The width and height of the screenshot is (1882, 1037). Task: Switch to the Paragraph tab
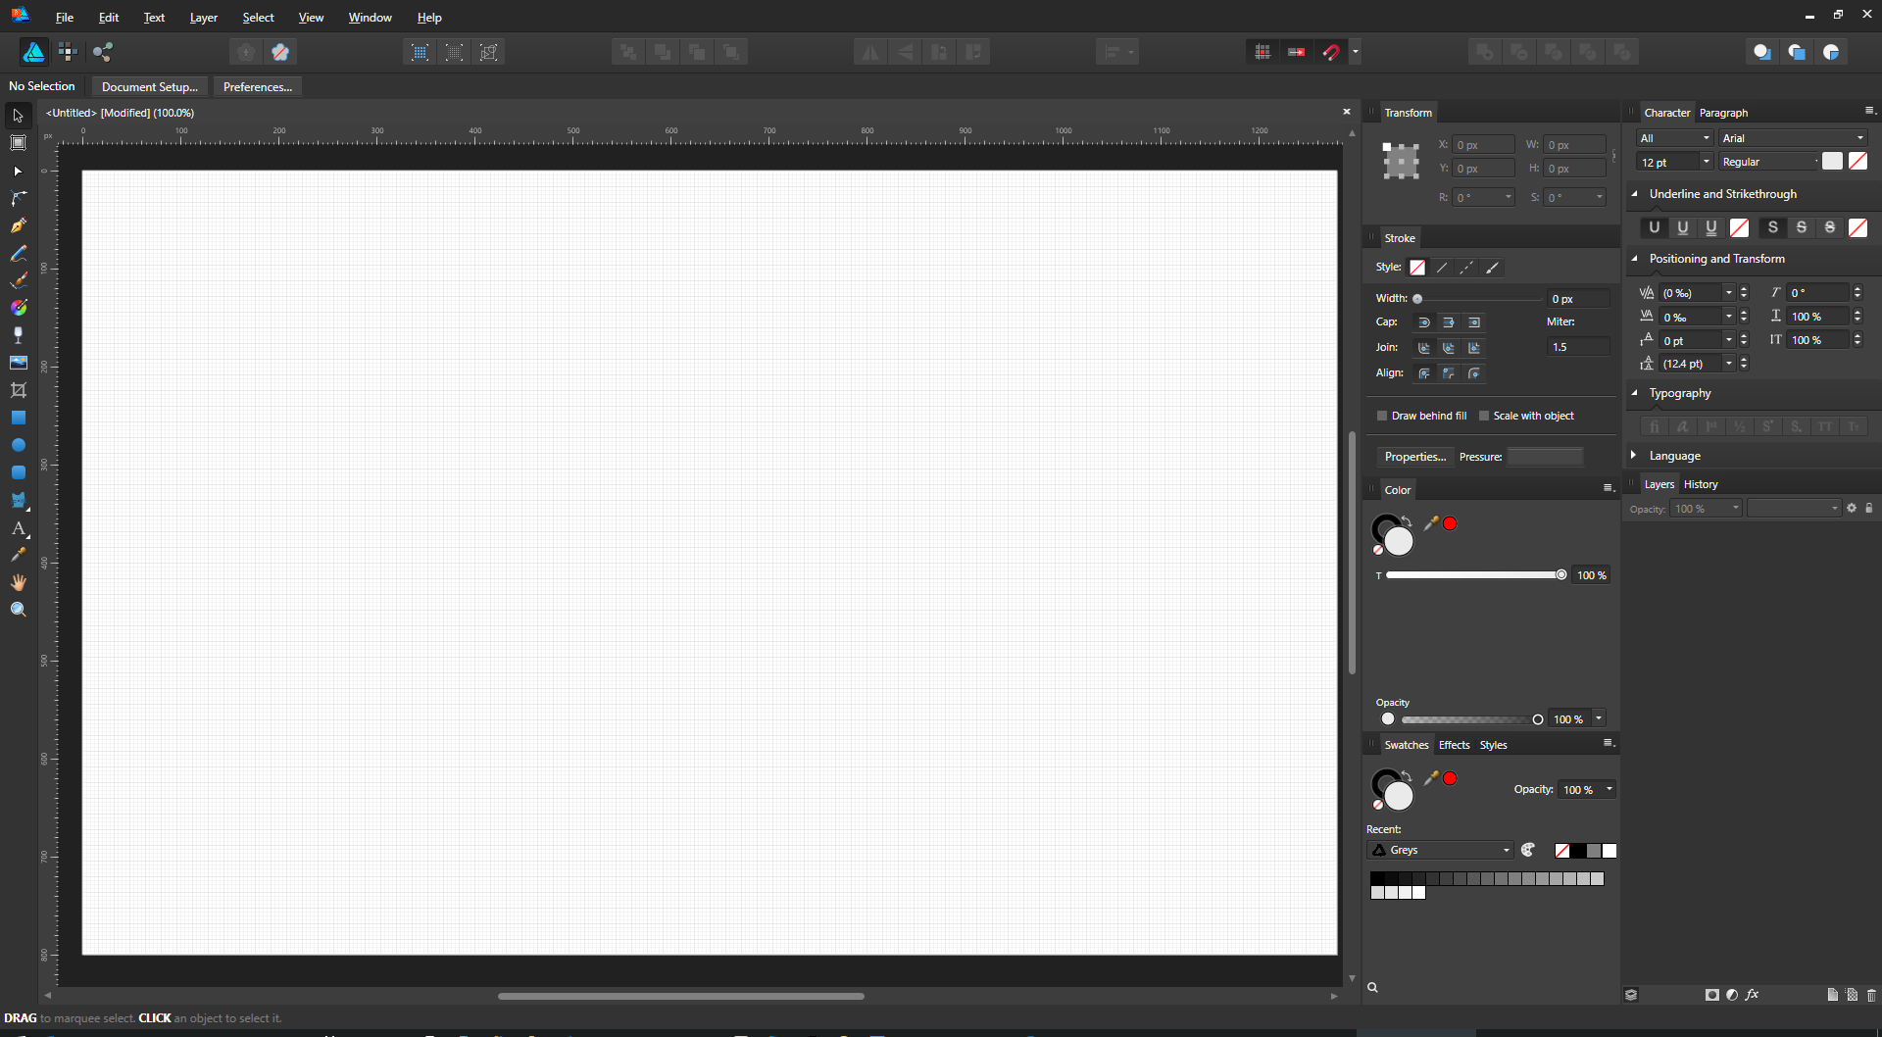pos(1723,113)
